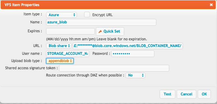217x104 pixels.
Task: Enable the Encrypt URL checkbox
Action: click(x=87, y=14)
